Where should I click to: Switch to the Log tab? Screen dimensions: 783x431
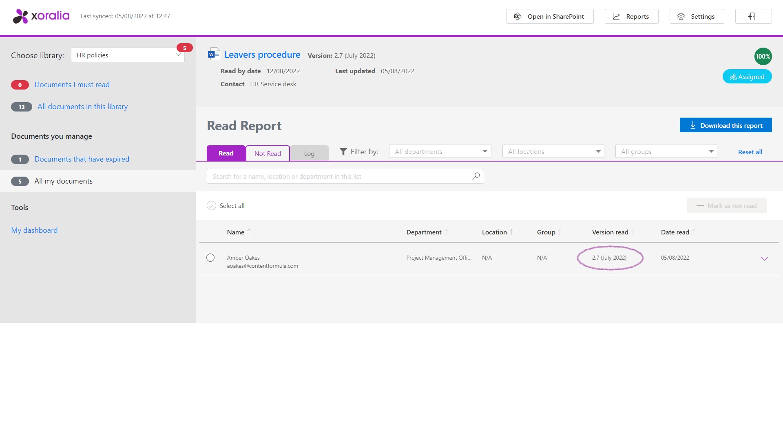(309, 153)
